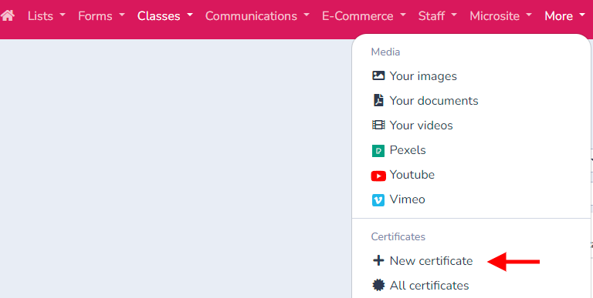This screenshot has height=298, width=593.
Task: Collapse the More dropdown menu
Action: [564, 16]
